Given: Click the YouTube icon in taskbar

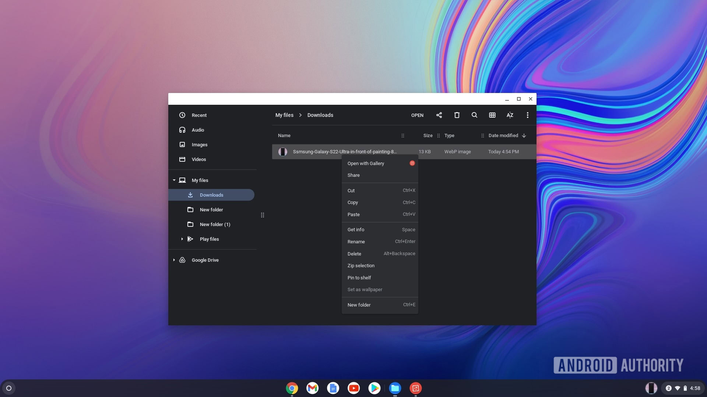Looking at the screenshot, I should (353, 388).
